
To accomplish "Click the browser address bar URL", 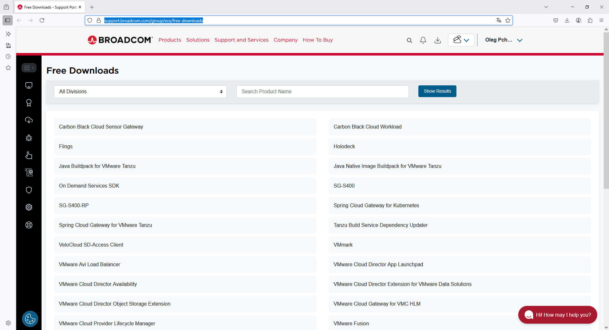I will click(x=154, y=21).
